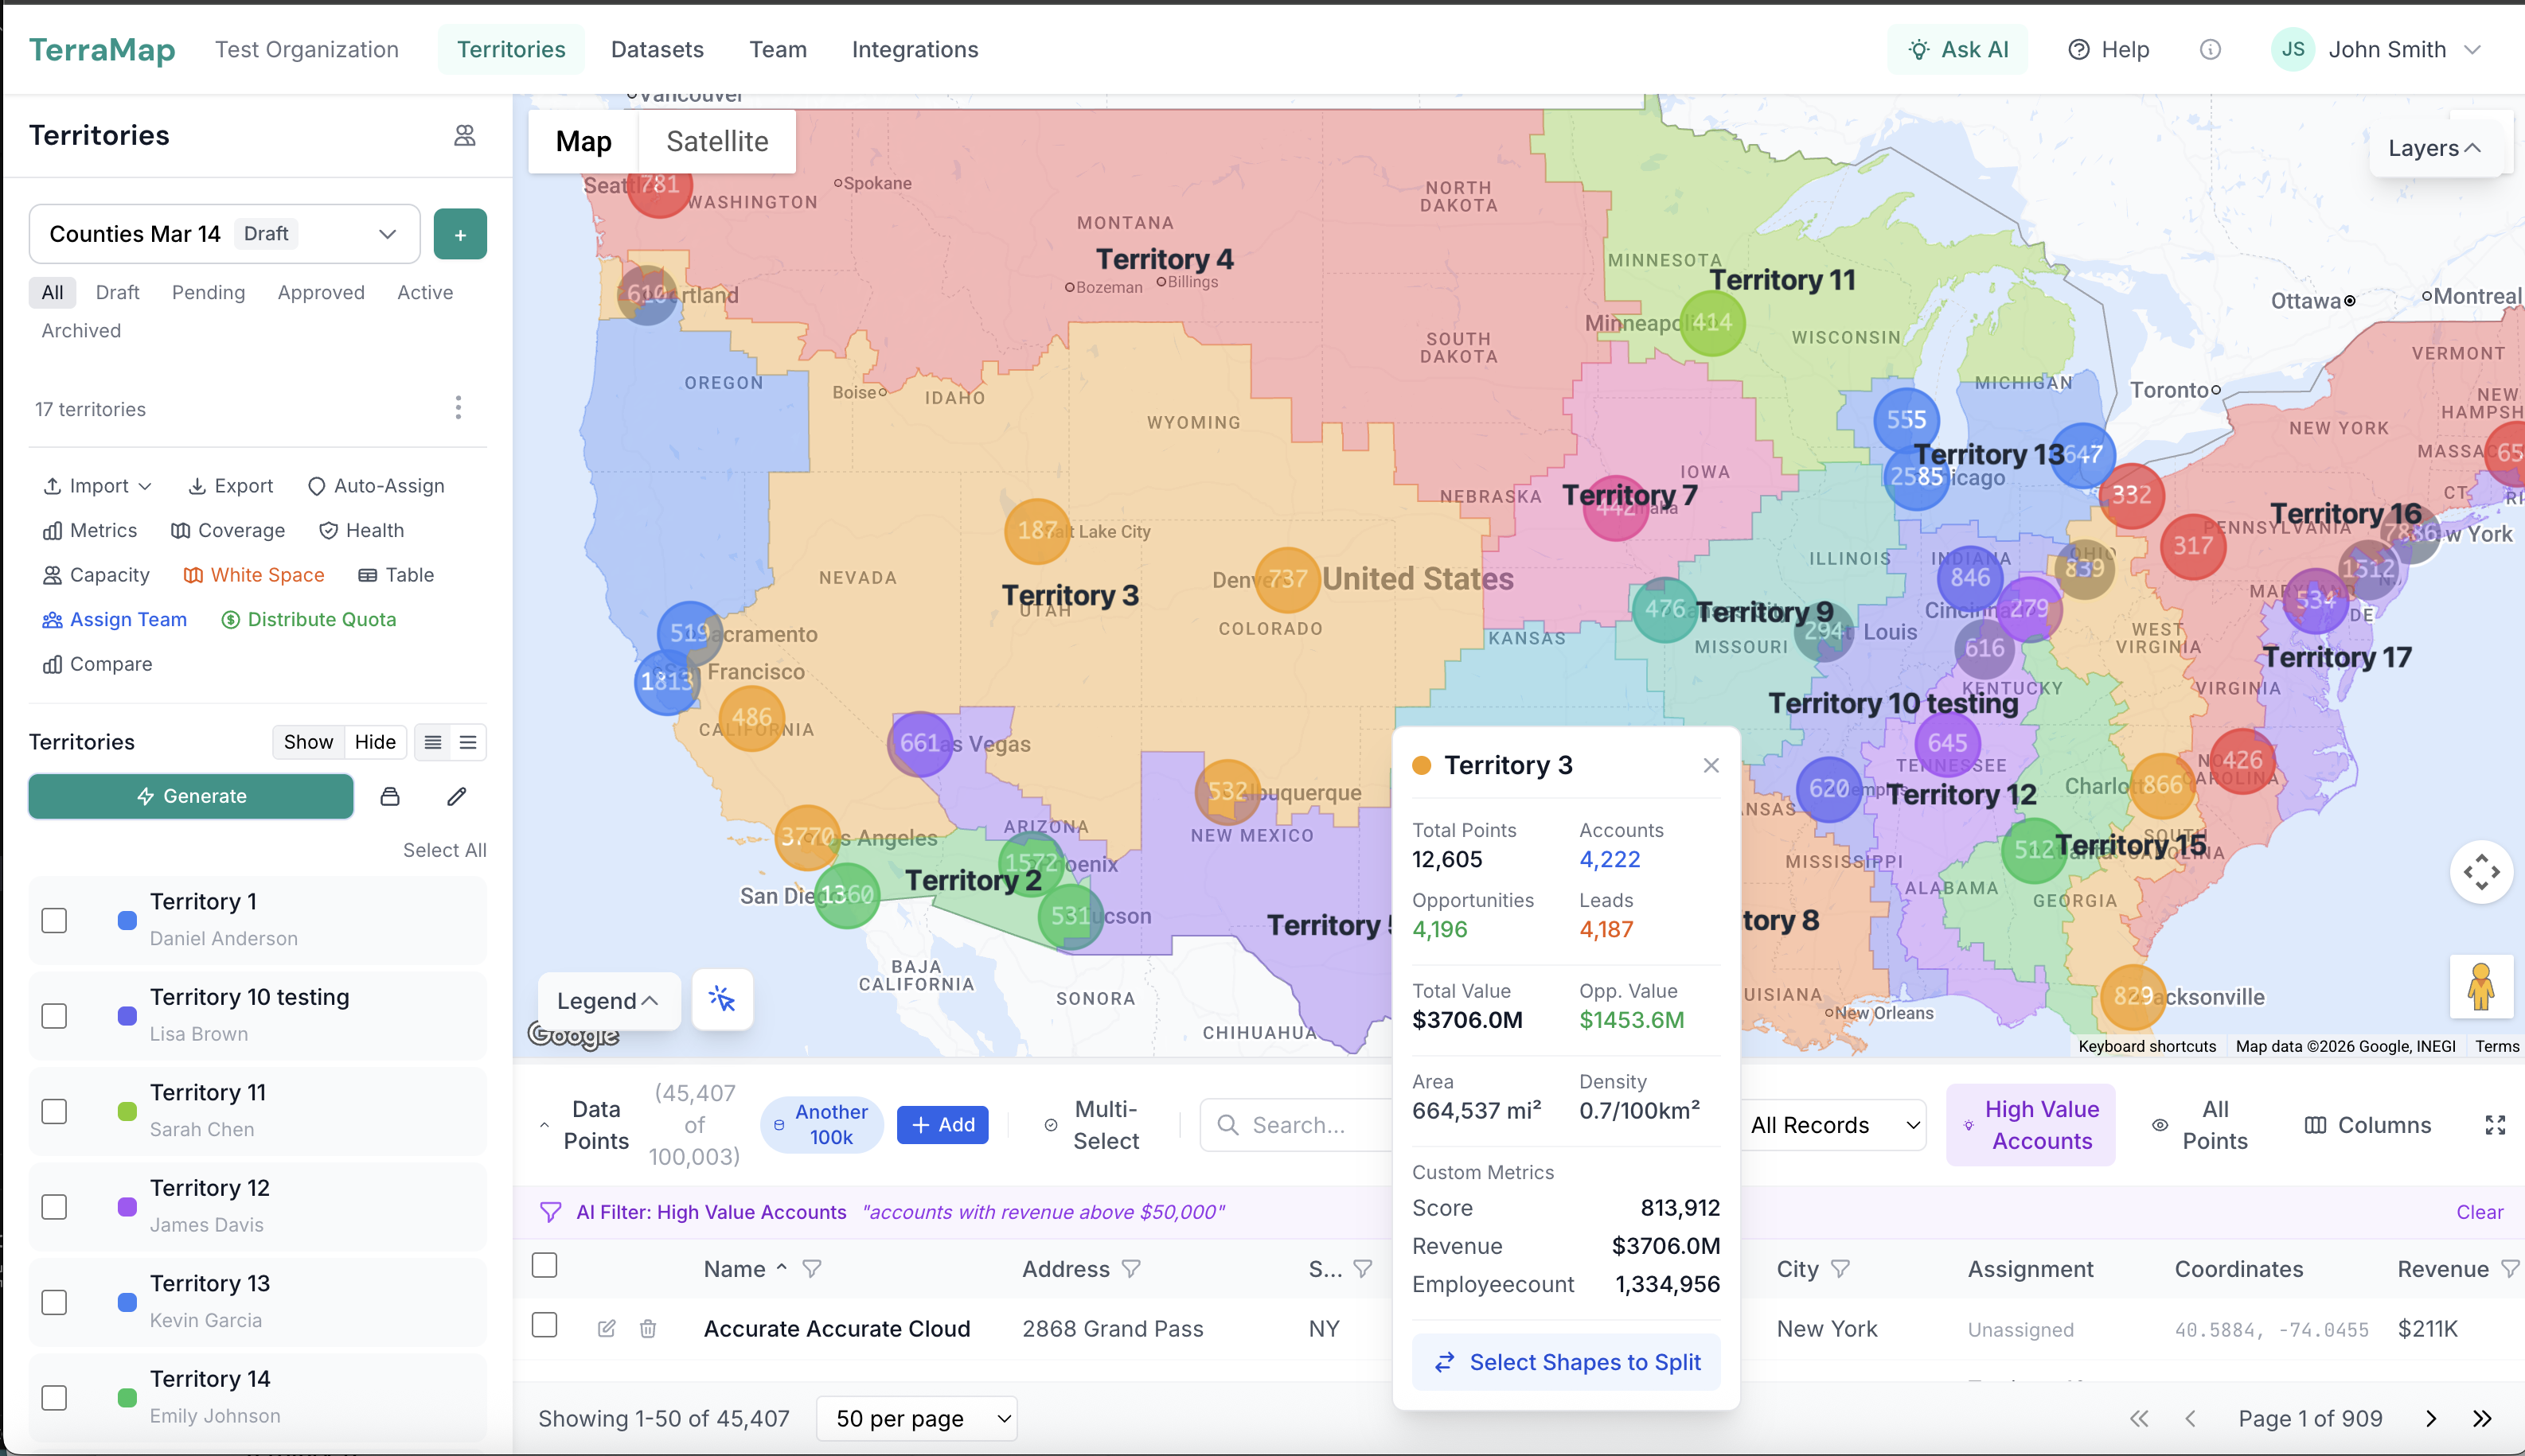Click Territory 1 blue color swatch
The height and width of the screenshot is (1456, 2525).
click(127, 920)
